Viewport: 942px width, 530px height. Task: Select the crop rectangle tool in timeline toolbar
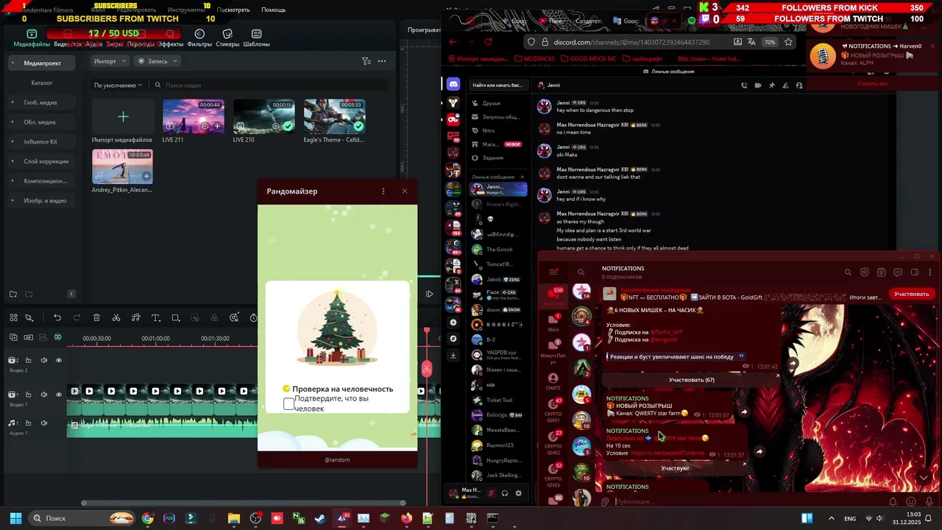pyautogui.click(x=175, y=318)
